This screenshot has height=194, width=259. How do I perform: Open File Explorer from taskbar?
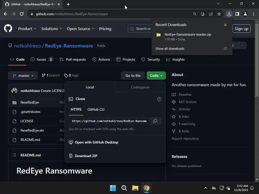tap(135, 188)
